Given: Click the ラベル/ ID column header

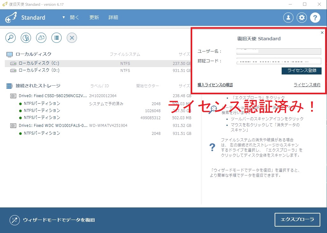Looking at the screenshot, I should tap(100, 86).
